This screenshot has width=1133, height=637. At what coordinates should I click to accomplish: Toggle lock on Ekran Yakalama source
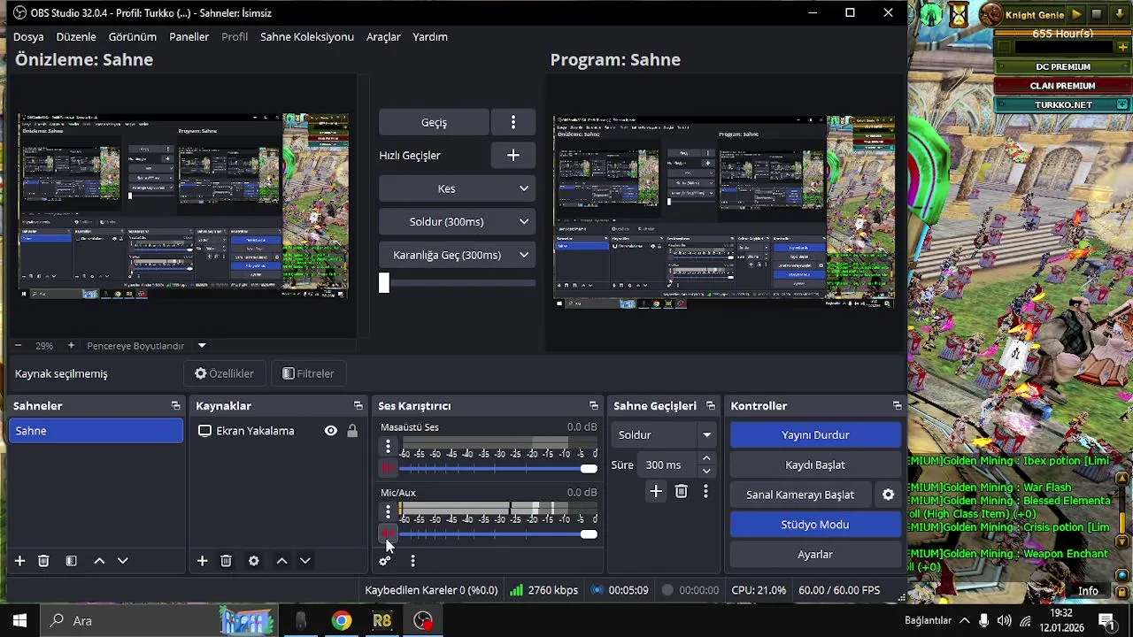pos(352,431)
